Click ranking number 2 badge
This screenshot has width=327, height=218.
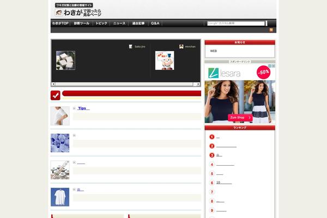pyautogui.click(x=212, y=146)
